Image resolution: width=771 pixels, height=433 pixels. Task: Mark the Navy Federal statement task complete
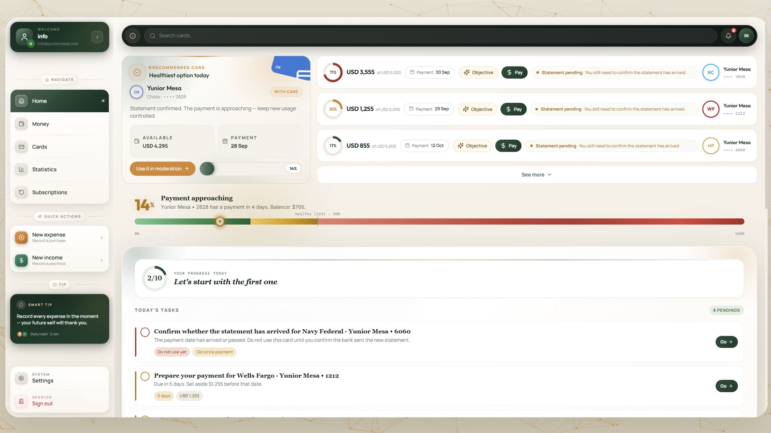tap(145, 332)
